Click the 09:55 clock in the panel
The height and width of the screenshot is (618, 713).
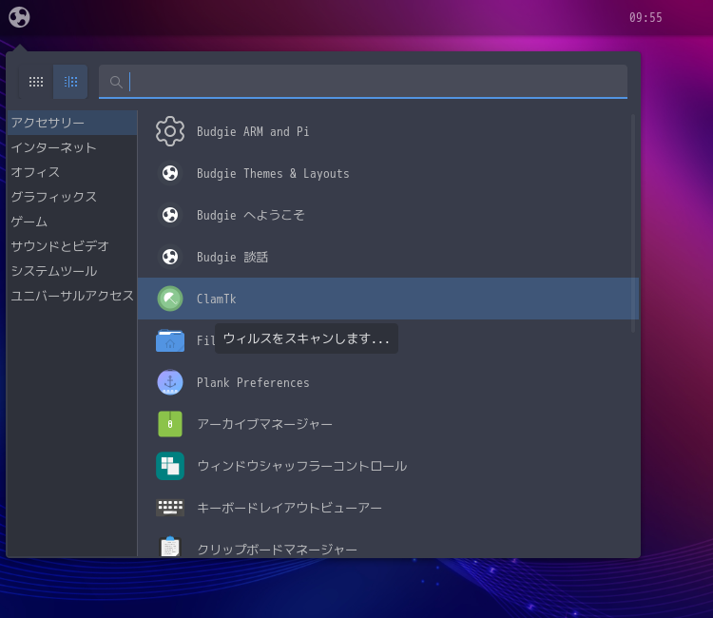(x=646, y=17)
